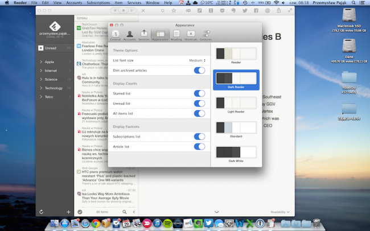Toggle Article list favicons switch

coord(199,147)
